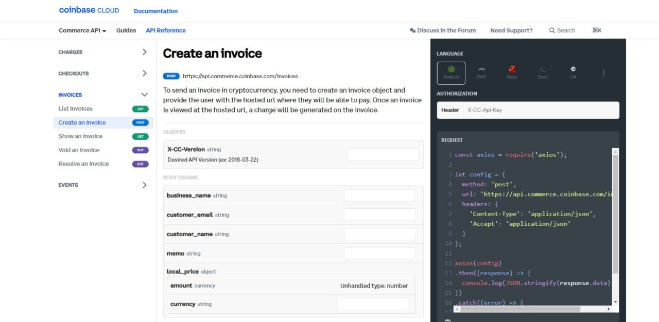Click the X-CC-Version header input
The height and width of the screenshot is (322, 659).
click(x=383, y=155)
